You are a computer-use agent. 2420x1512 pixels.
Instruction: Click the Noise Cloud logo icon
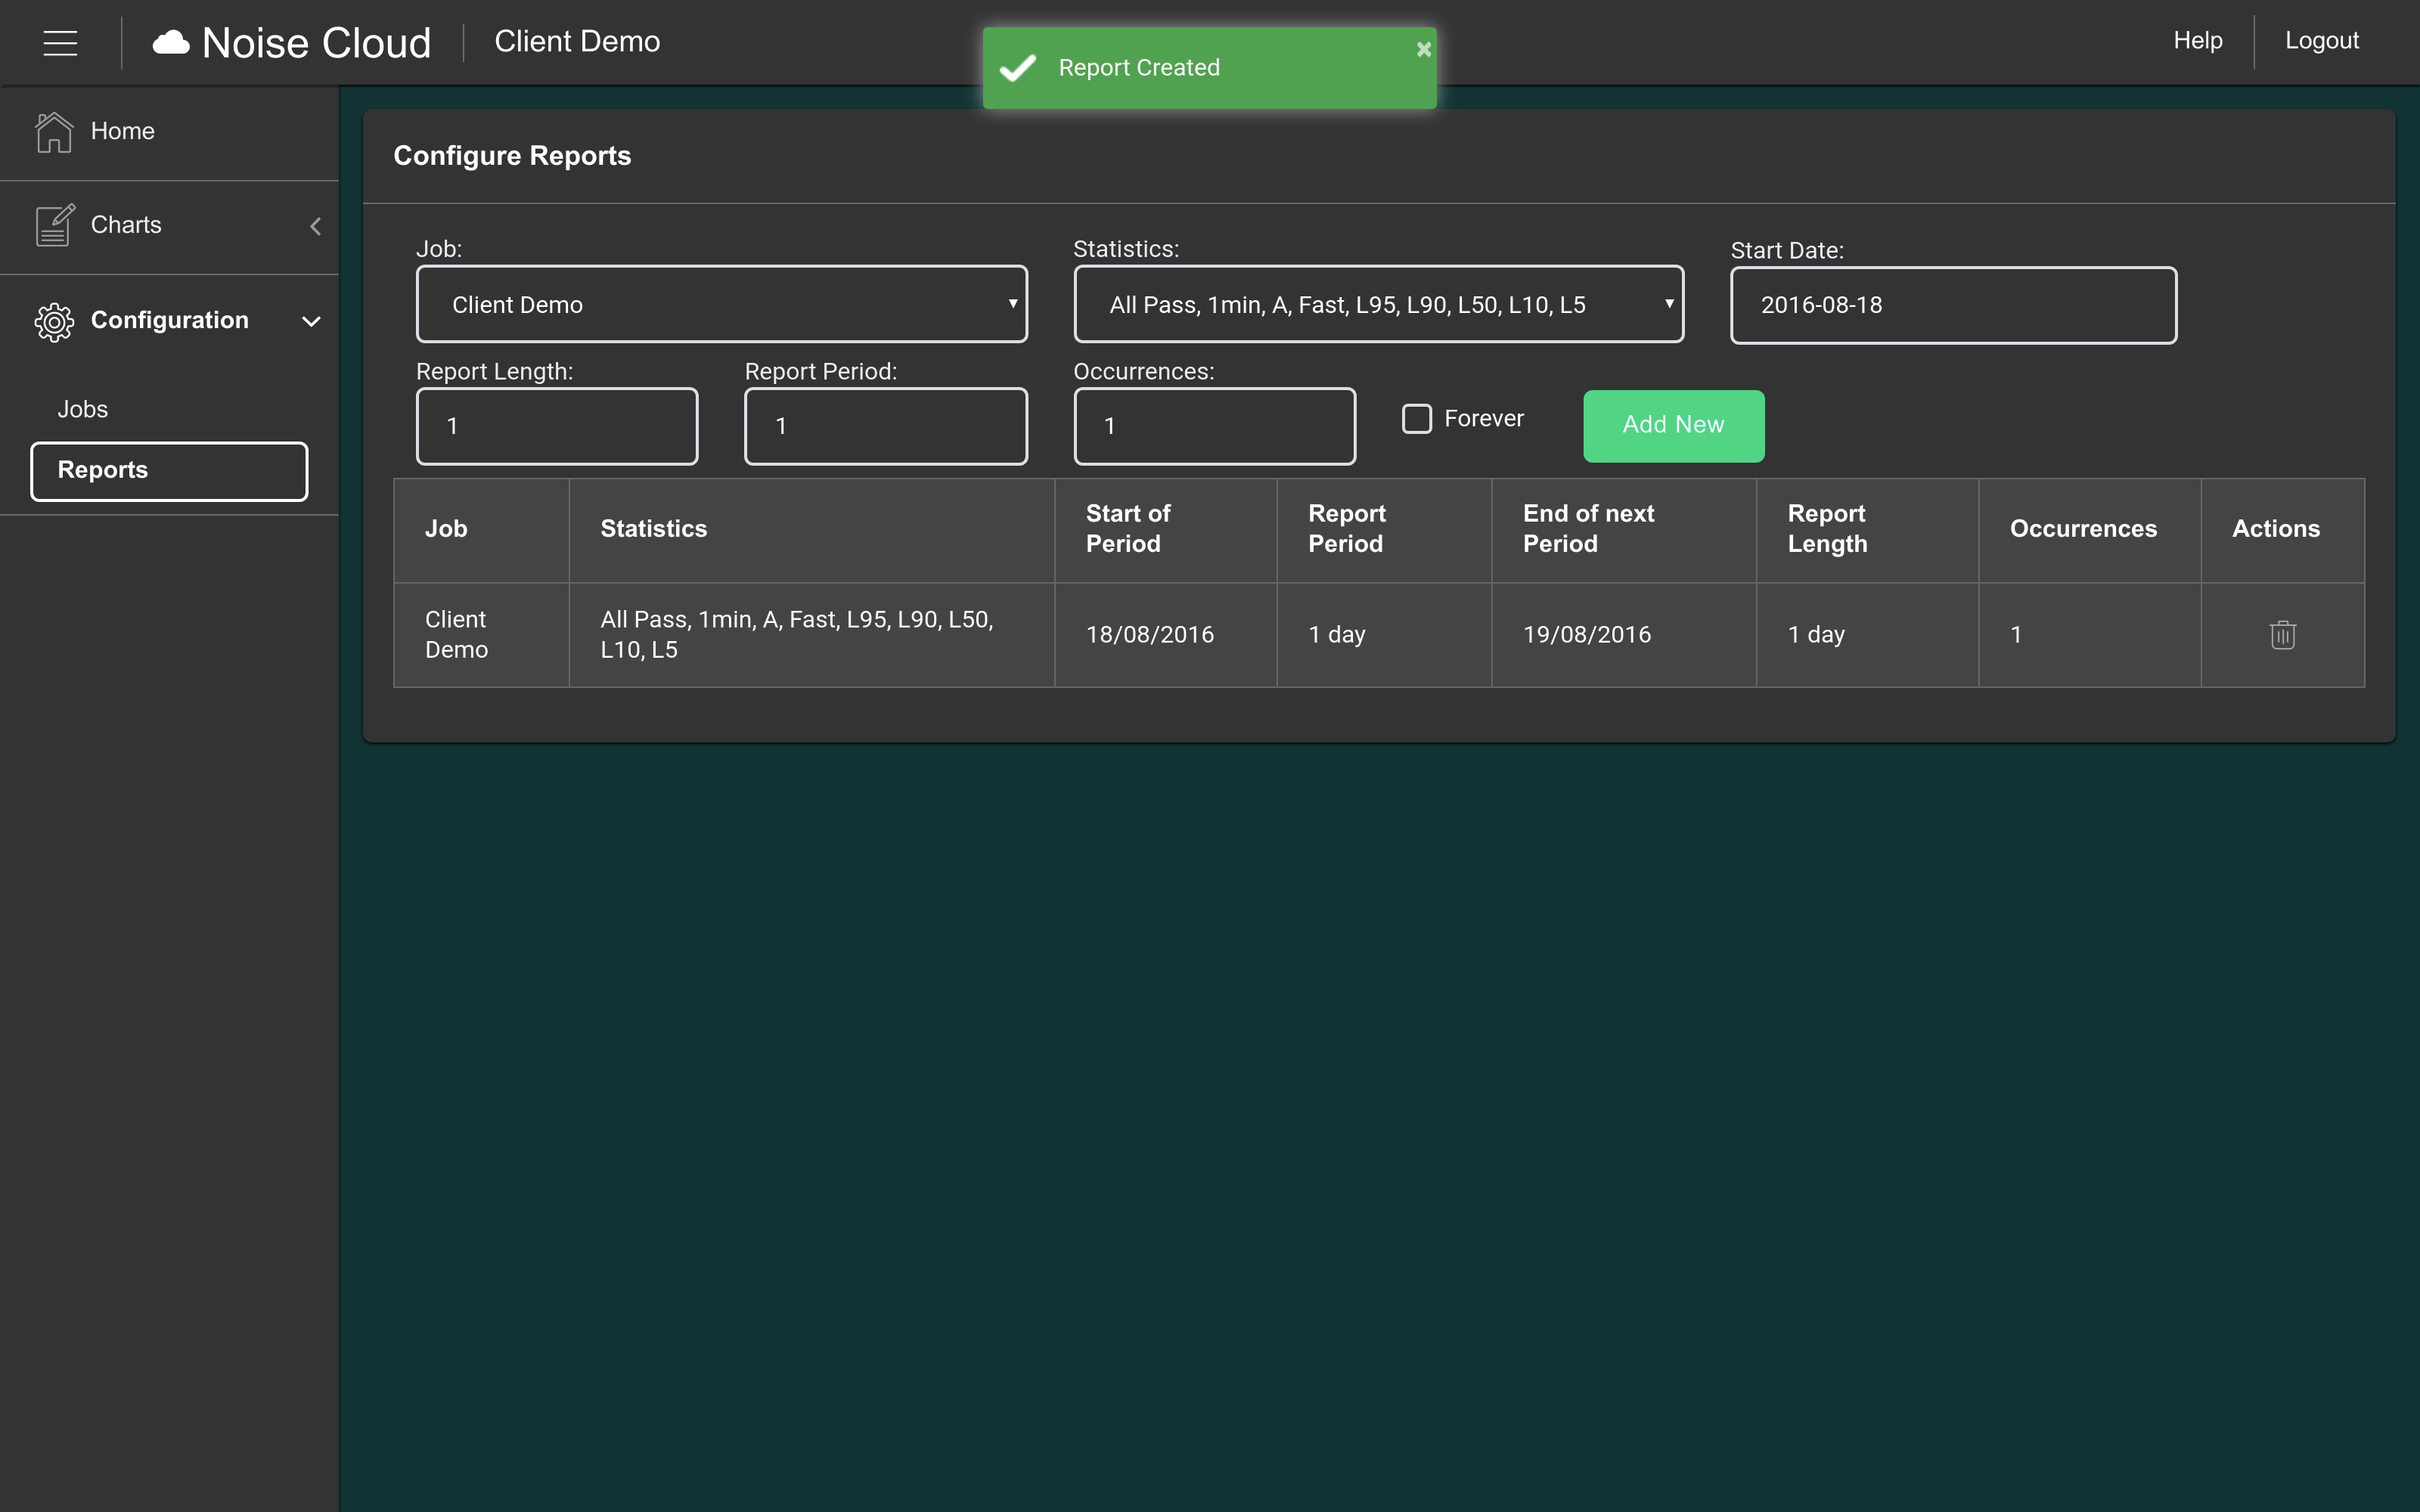[171, 42]
